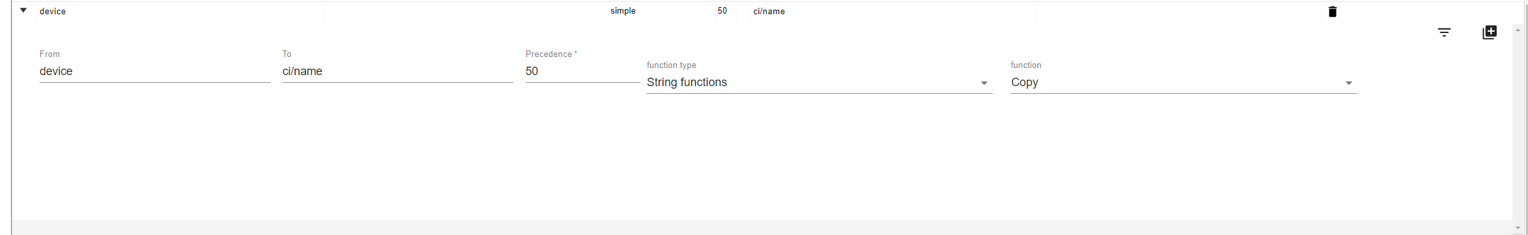1528x235 pixels.
Task: Click the ci/name cell in row header
Action: click(769, 11)
